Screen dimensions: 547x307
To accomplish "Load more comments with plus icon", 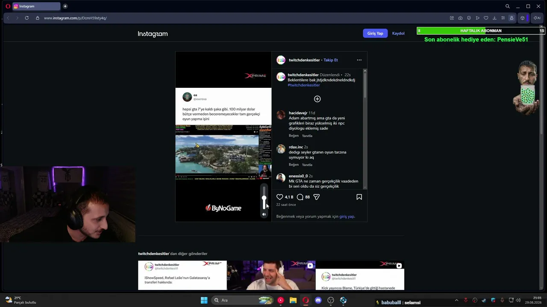I will pos(317,99).
